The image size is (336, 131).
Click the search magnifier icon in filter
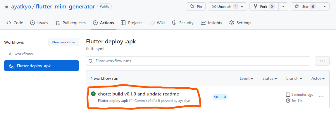pyautogui.click(x=91, y=61)
